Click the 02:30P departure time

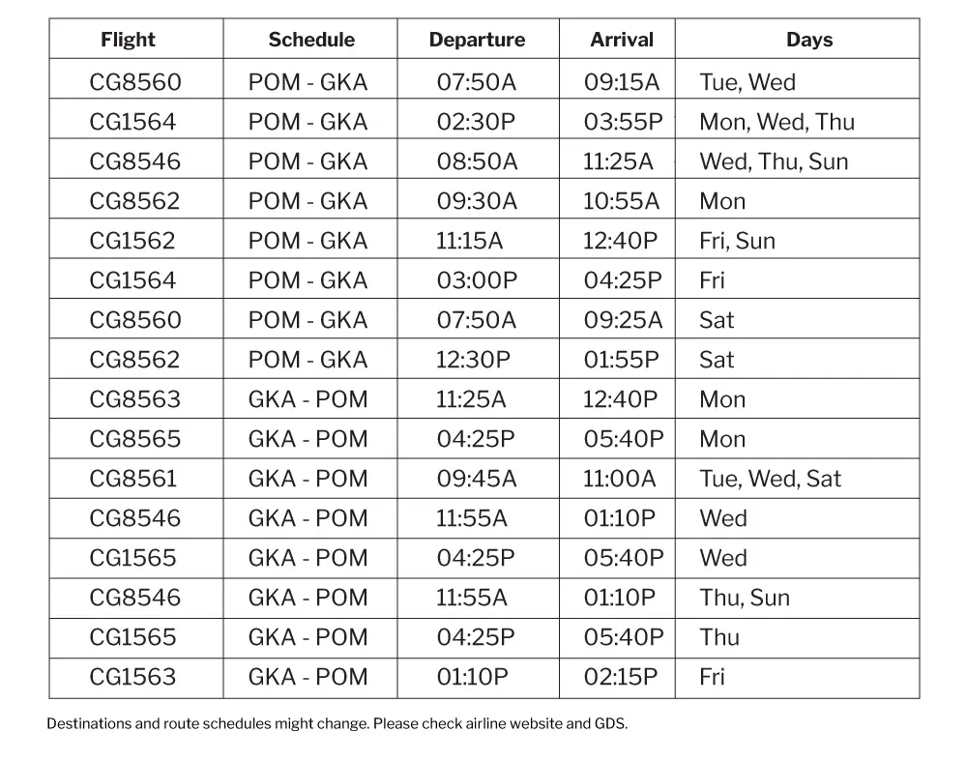point(477,122)
